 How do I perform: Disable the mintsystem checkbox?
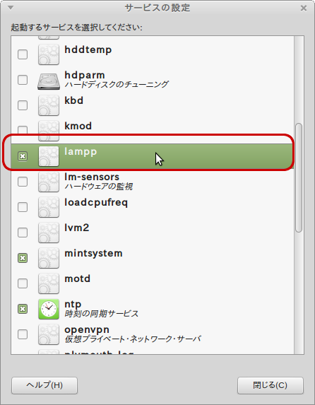(x=23, y=258)
